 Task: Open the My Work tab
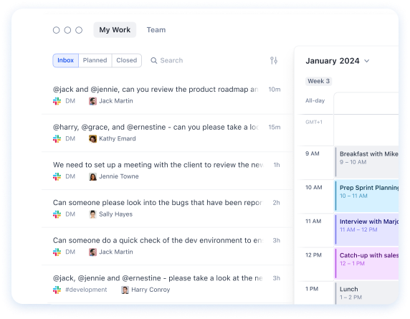pyautogui.click(x=115, y=30)
